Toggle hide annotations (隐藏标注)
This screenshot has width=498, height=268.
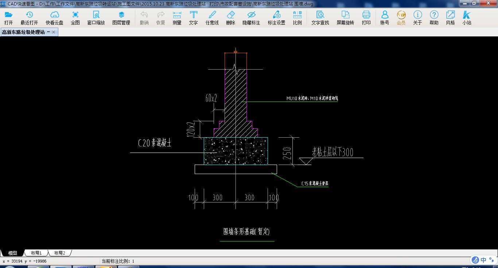tap(251, 17)
